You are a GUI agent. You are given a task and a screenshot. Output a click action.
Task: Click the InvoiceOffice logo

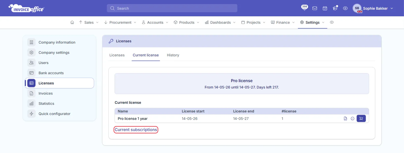(26, 8)
